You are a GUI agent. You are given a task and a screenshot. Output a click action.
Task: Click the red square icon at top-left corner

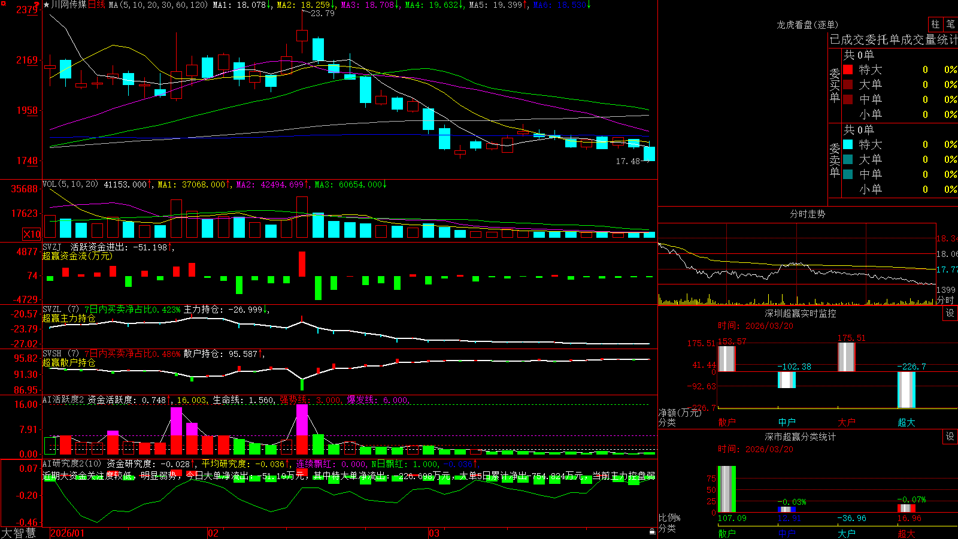(x=3, y=4)
